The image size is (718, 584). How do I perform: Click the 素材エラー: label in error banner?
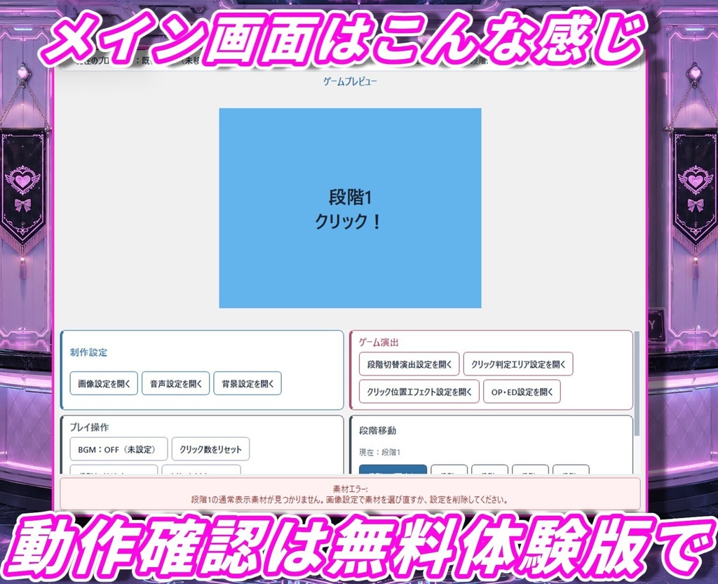click(x=351, y=489)
